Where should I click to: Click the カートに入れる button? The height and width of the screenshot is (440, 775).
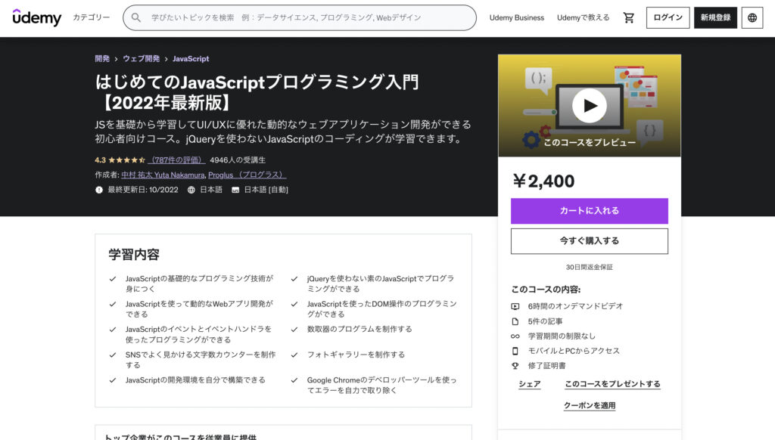click(x=589, y=211)
